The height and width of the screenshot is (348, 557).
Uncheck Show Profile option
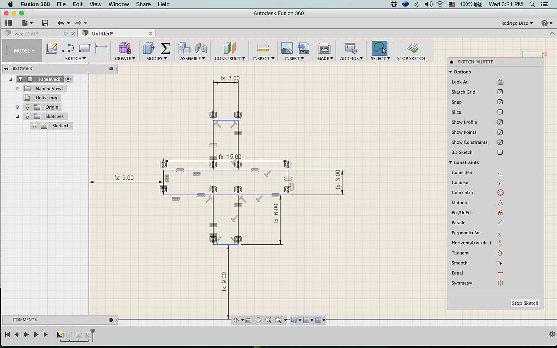tap(500, 122)
